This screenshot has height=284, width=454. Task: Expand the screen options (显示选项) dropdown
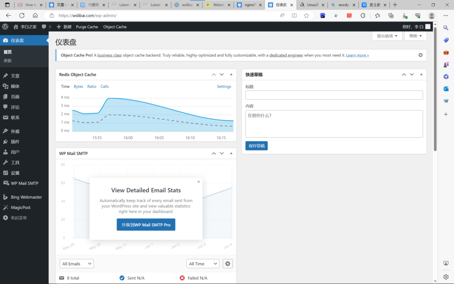point(387,36)
